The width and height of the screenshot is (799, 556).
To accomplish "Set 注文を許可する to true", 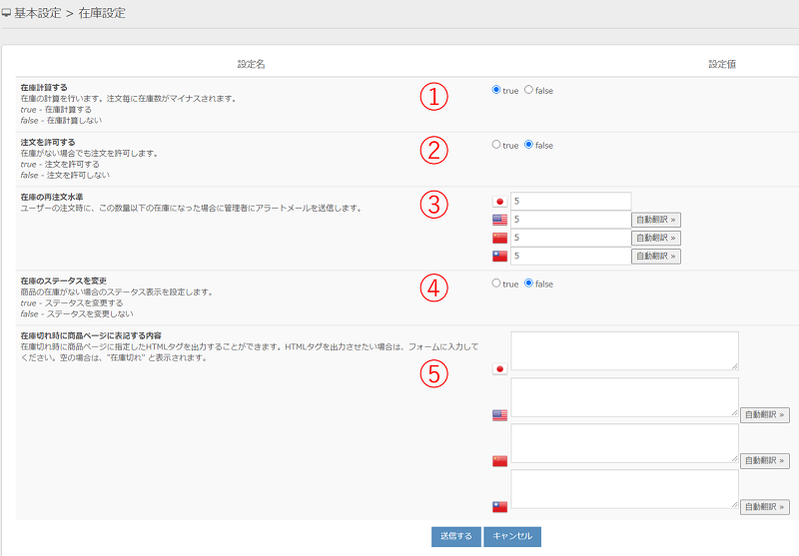I will 496,145.
